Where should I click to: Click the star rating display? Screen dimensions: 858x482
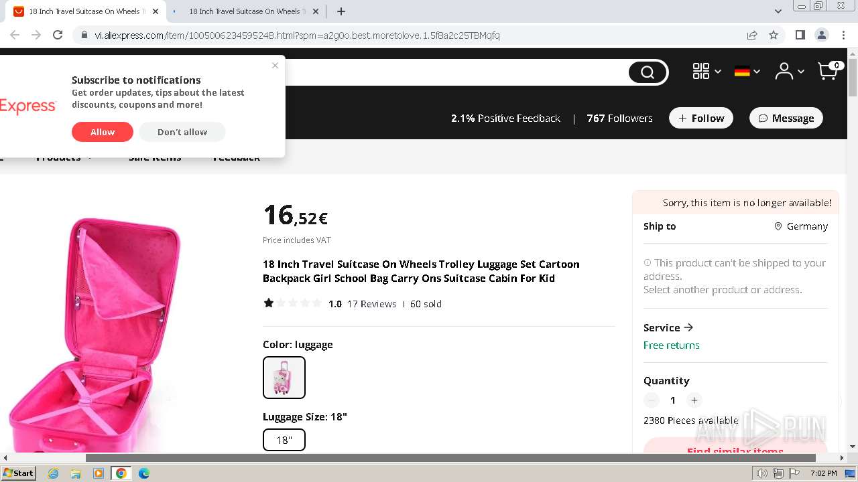click(x=293, y=303)
